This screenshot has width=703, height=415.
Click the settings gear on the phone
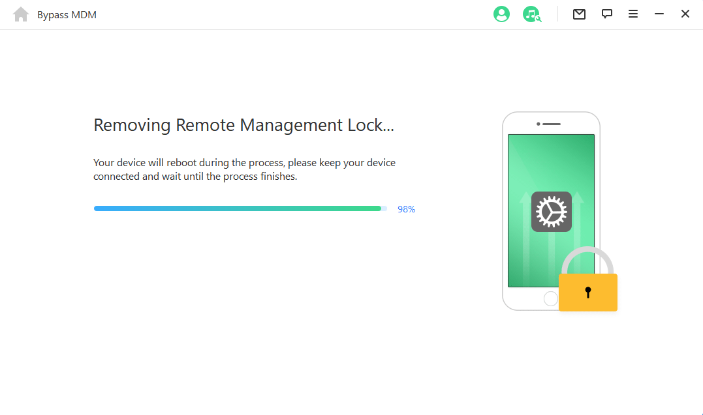552,212
